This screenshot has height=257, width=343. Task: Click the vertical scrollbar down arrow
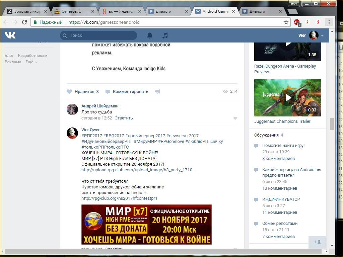tap(332, 246)
